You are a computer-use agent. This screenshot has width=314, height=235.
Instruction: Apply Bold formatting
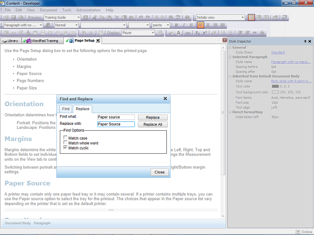click(177, 25)
